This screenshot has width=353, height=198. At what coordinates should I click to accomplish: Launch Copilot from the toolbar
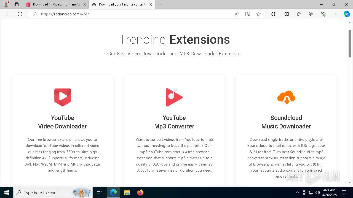[347, 14]
